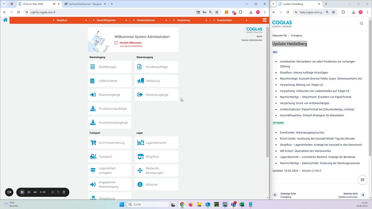
Task: Switch to the Geschäftspartner tab
Action: click(x=106, y=20)
